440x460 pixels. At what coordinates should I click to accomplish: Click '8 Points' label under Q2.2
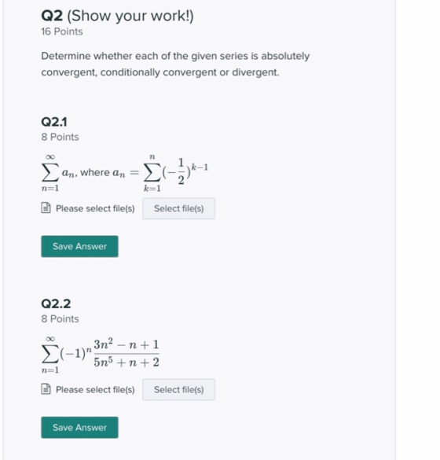pos(60,319)
